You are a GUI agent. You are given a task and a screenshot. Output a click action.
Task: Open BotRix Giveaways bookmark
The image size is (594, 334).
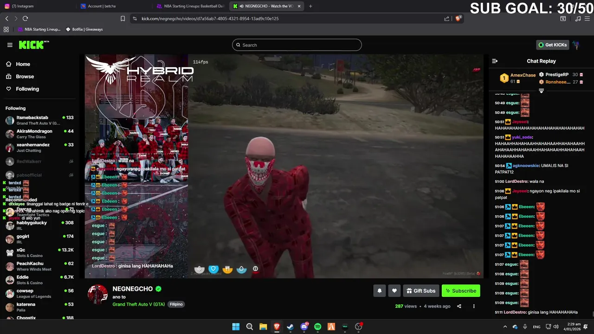[84, 29]
